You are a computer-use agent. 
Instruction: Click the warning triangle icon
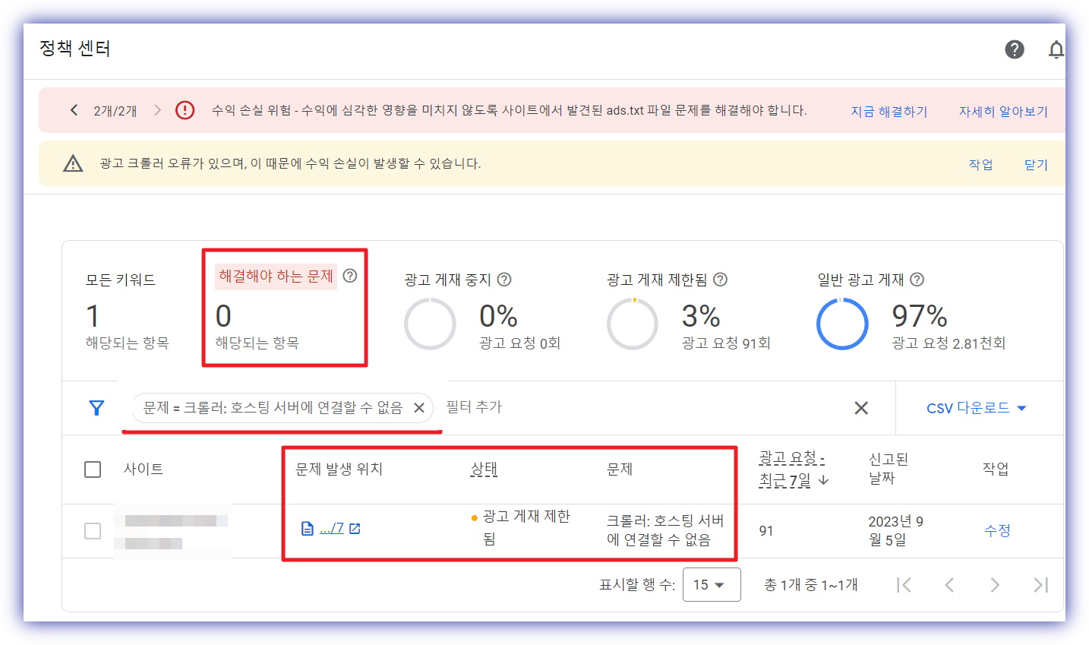[x=72, y=163]
